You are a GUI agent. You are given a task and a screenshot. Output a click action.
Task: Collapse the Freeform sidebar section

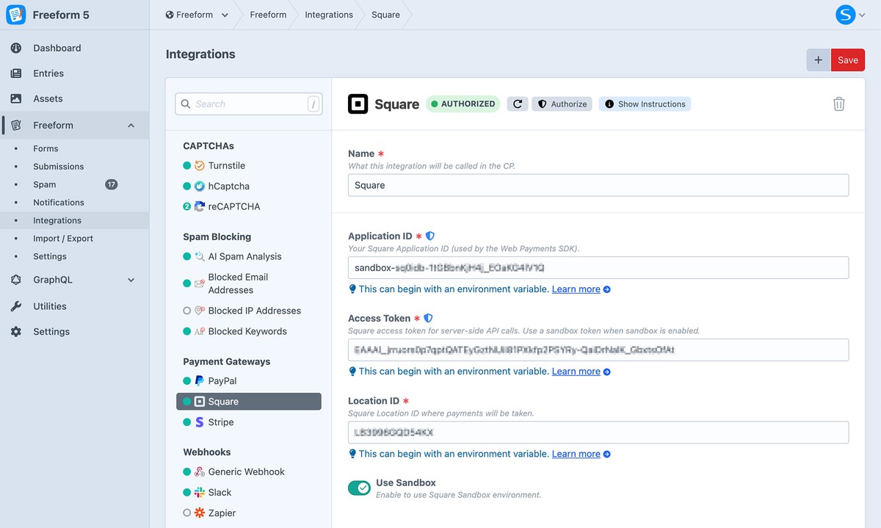131,126
